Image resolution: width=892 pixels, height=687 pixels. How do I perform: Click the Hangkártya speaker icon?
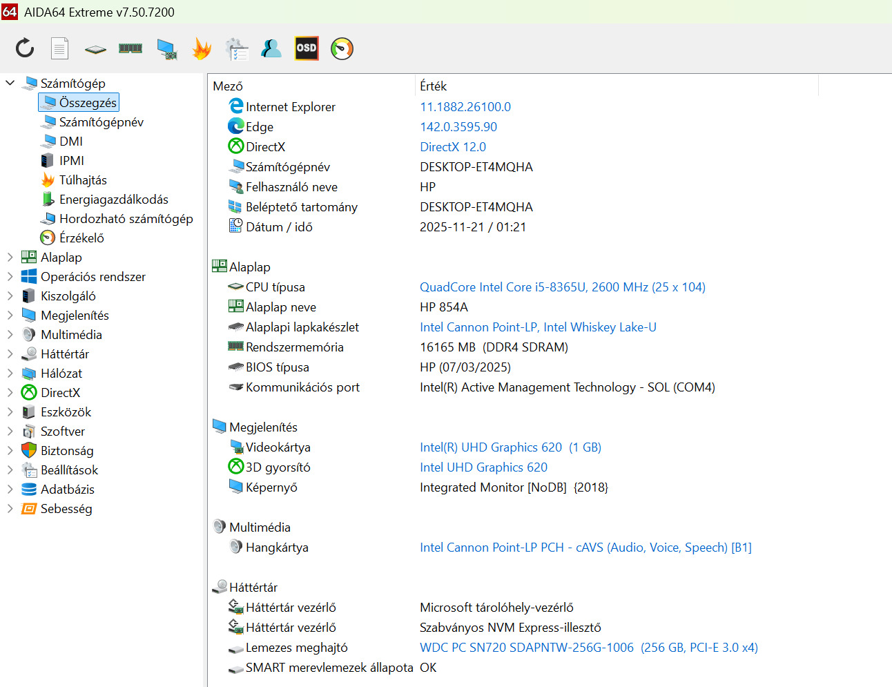coord(236,547)
